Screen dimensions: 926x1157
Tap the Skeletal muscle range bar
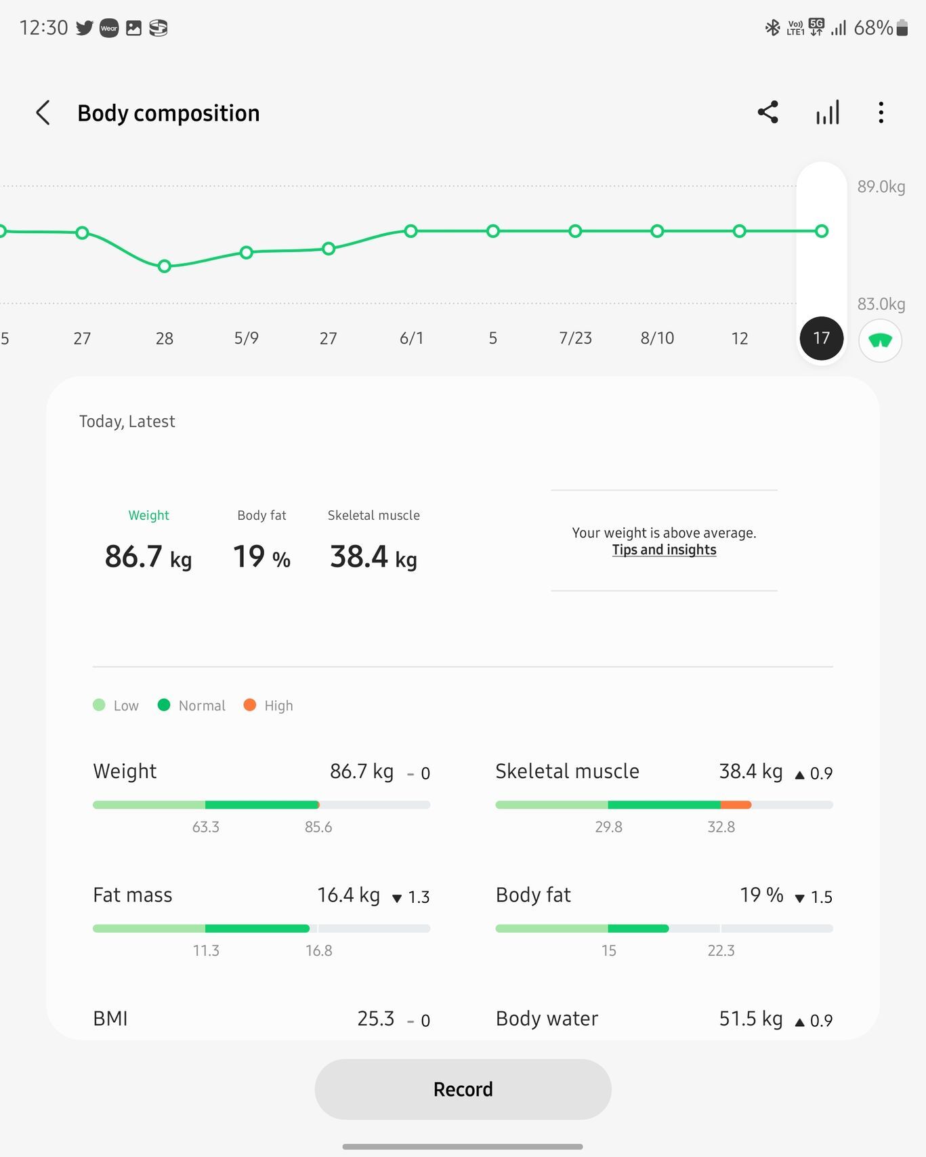click(663, 805)
